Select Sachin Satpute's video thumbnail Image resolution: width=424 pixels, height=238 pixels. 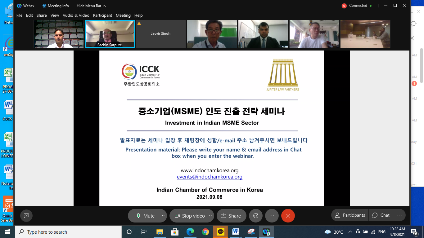pos(110,34)
